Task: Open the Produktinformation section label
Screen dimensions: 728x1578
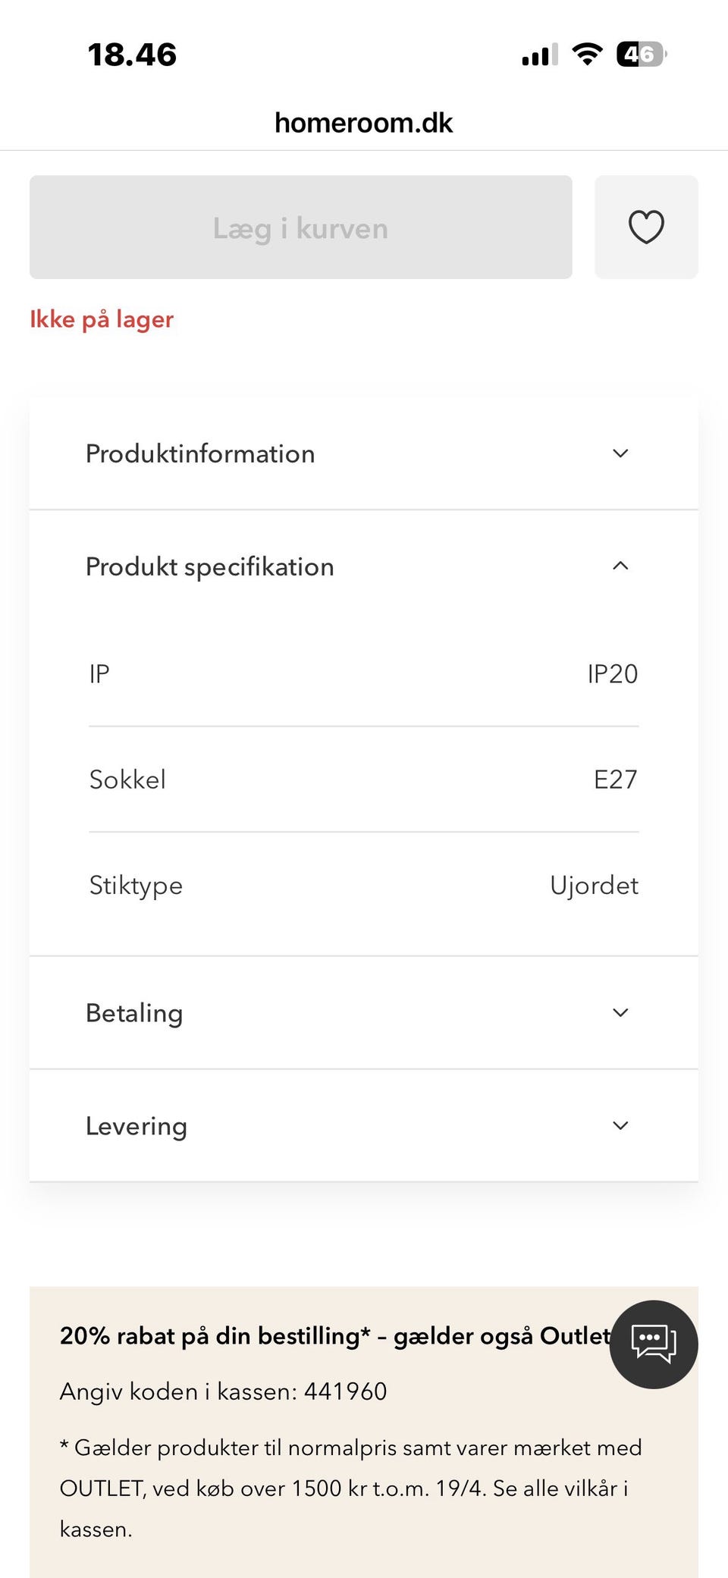Action: click(200, 453)
